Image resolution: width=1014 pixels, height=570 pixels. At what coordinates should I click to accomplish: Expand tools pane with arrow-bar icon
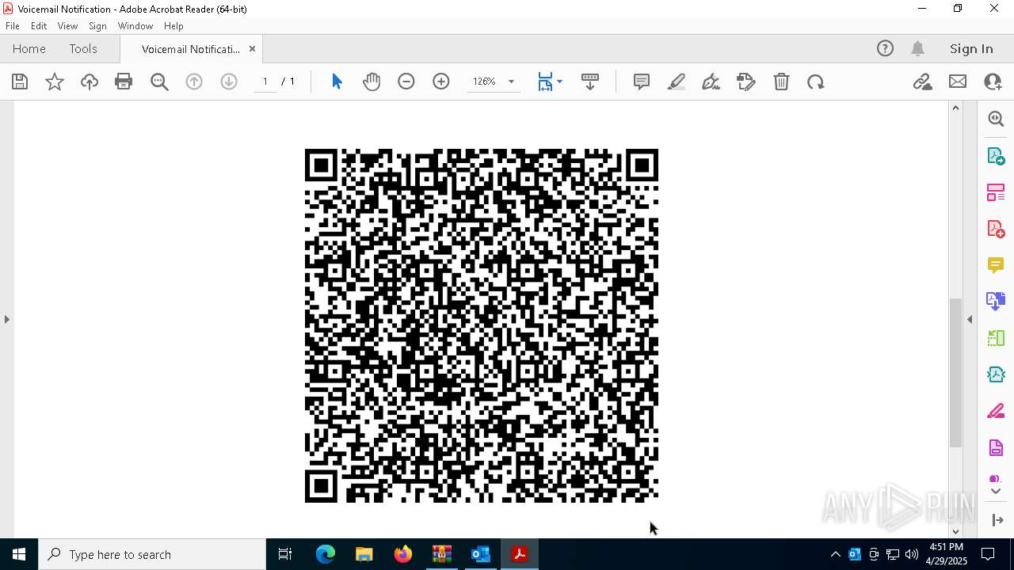point(997,519)
